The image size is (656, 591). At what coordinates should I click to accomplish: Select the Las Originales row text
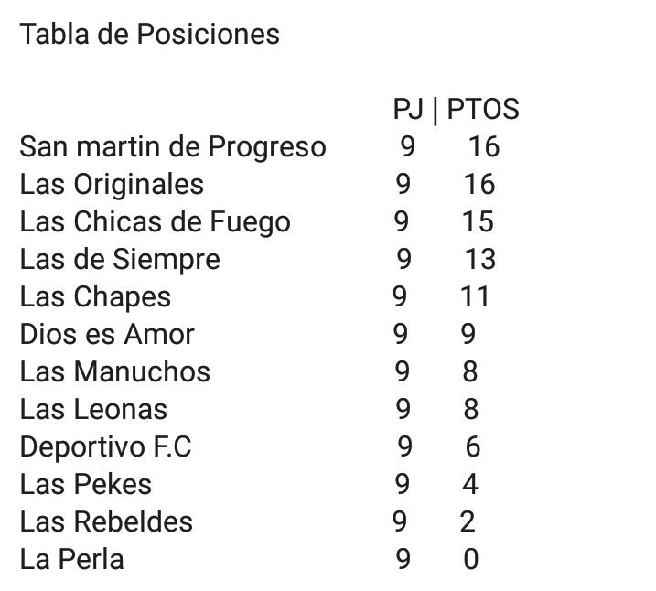[x=112, y=185]
